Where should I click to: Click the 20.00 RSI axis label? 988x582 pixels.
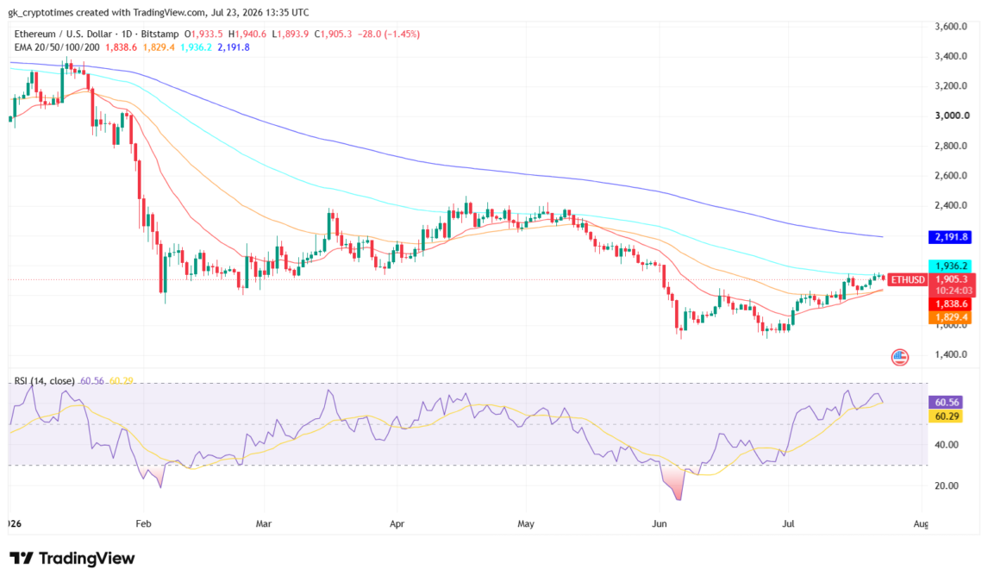(x=947, y=485)
